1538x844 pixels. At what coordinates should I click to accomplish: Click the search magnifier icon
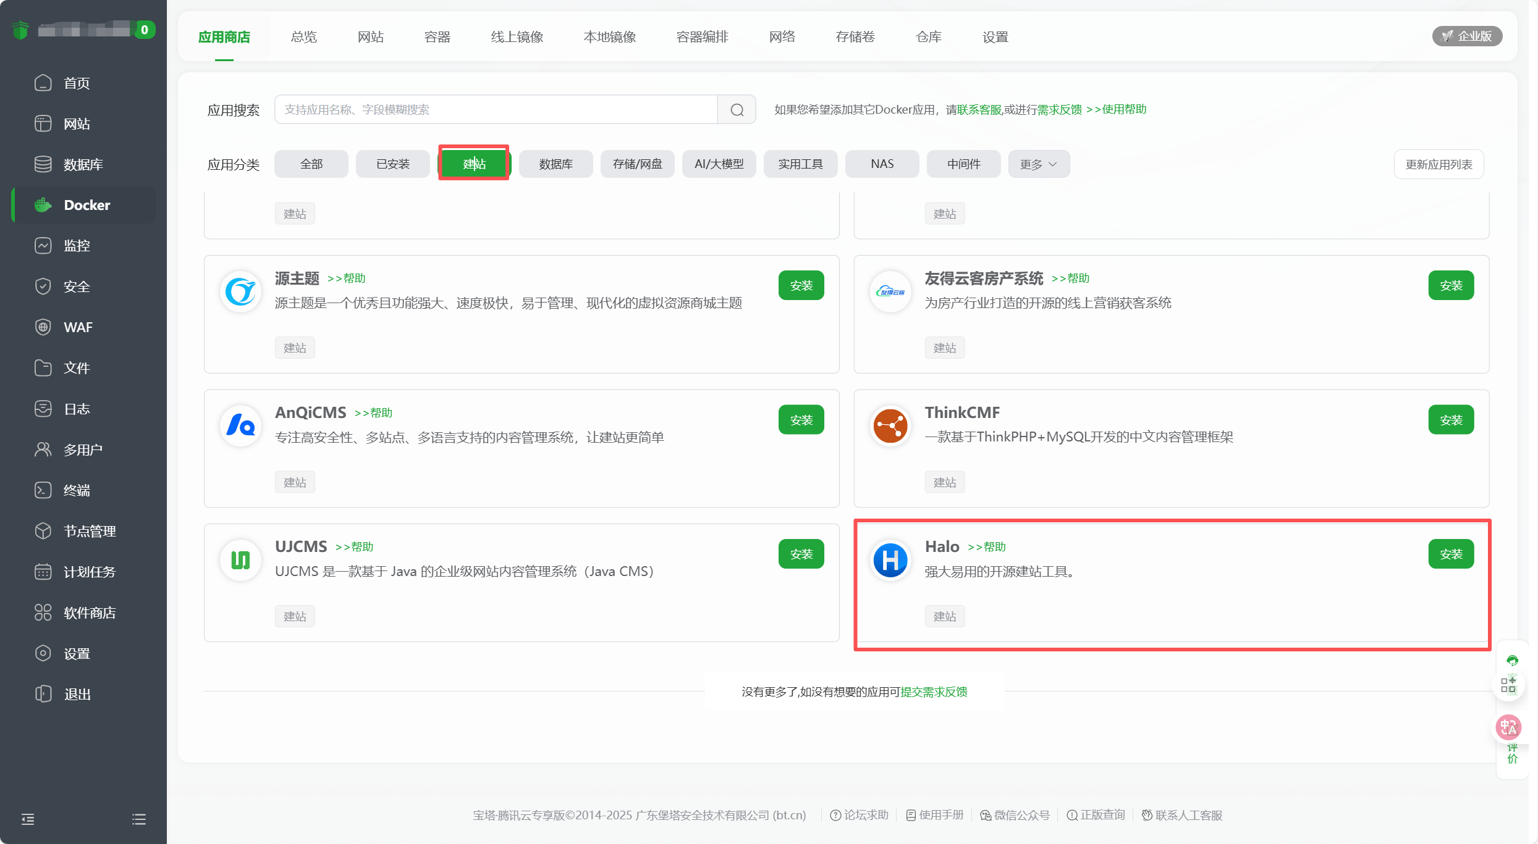(x=737, y=110)
